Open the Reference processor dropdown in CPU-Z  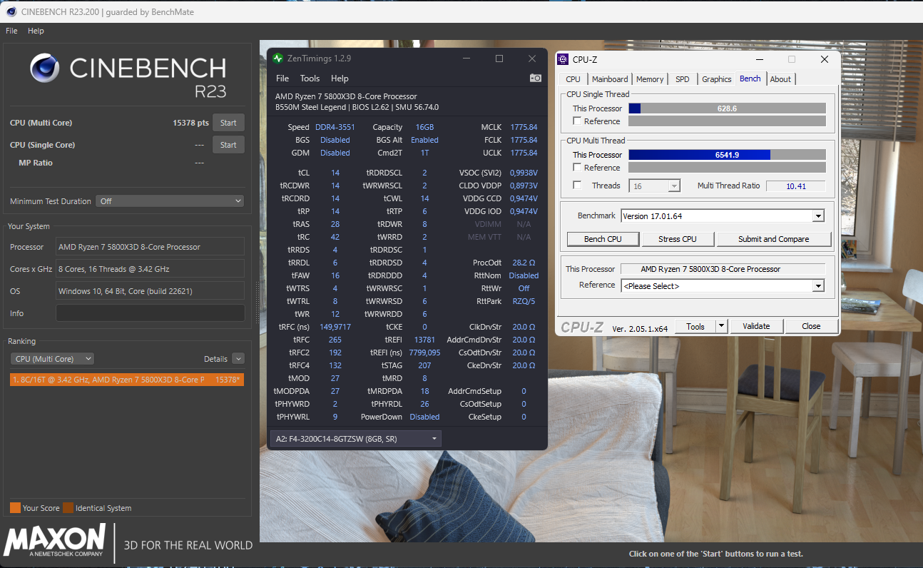[723, 285]
